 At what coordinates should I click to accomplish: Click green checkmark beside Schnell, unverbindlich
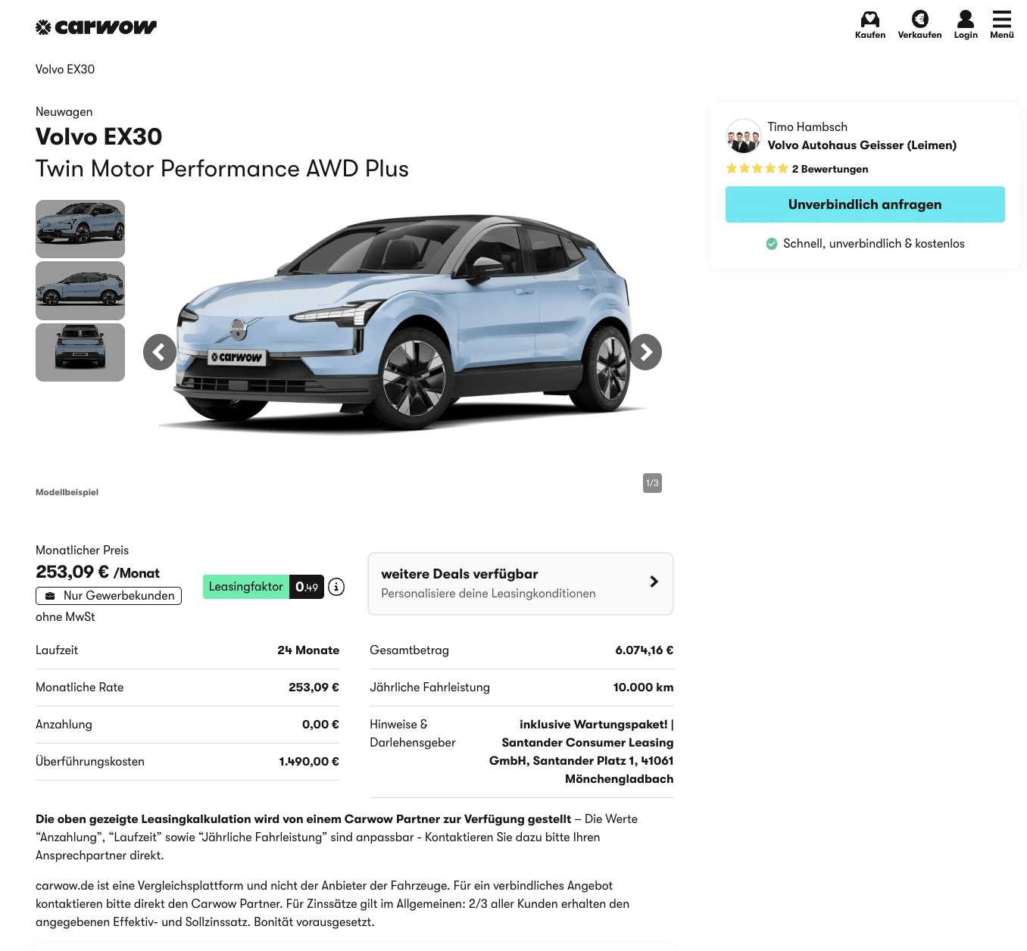coord(772,244)
